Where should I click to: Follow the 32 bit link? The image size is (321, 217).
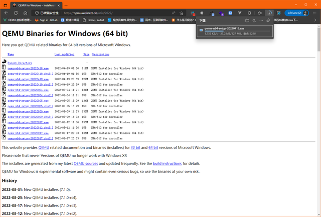coord(135,147)
